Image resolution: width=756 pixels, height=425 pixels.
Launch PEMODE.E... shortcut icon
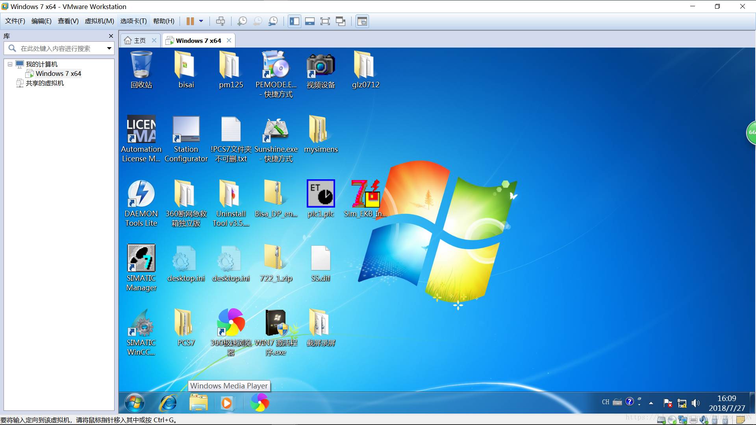(x=276, y=74)
